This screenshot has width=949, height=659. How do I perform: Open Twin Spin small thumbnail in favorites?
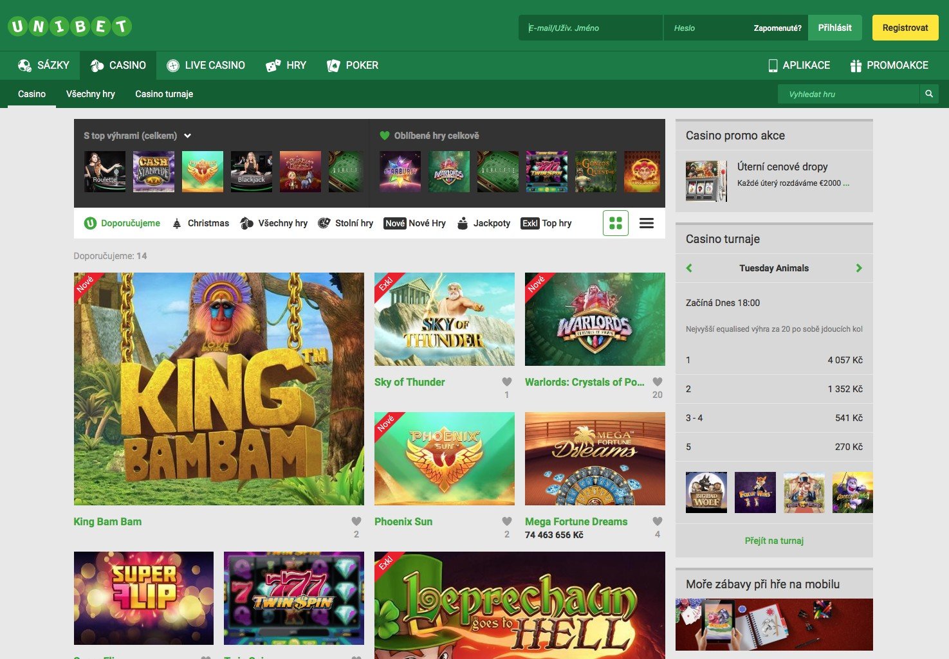(x=547, y=172)
